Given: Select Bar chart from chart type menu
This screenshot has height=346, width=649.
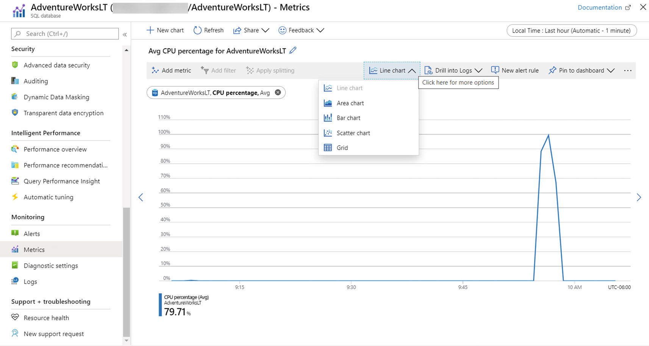Looking at the screenshot, I should [369, 118].
